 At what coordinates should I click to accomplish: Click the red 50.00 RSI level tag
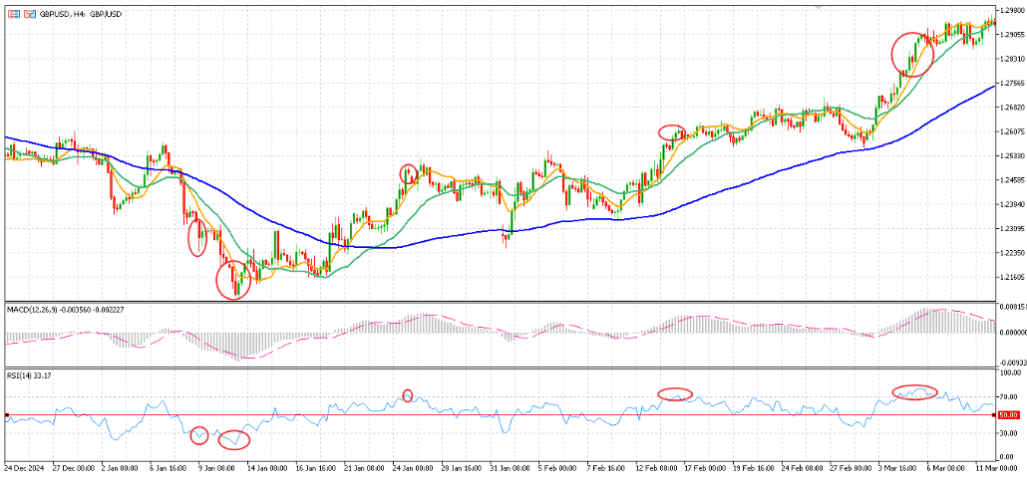[x=1006, y=414]
